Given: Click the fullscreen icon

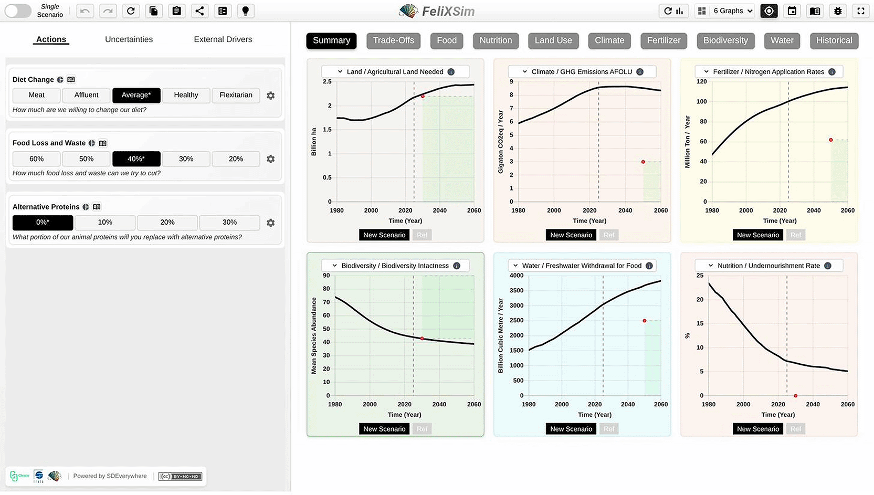Looking at the screenshot, I should coord(861,11).
